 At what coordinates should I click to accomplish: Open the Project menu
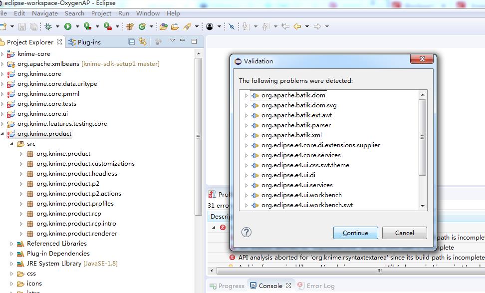(x=101, y=13)
